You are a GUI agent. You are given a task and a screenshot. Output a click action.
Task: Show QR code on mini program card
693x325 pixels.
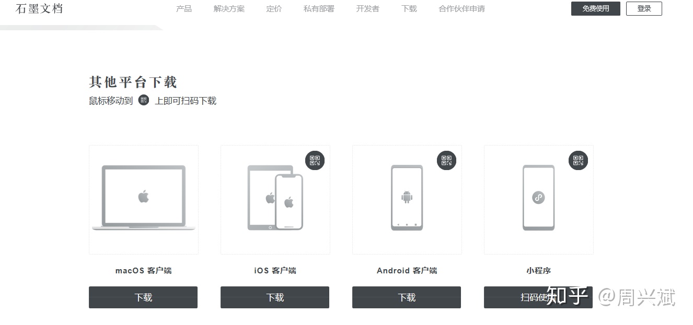click(578, 160)
